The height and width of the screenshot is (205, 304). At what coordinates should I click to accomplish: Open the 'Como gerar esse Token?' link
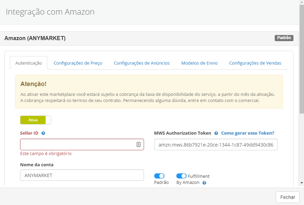247,133
